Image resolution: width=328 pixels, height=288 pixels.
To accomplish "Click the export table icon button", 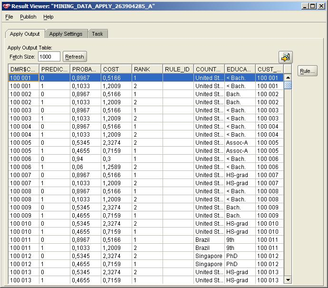I will point(286,57).
